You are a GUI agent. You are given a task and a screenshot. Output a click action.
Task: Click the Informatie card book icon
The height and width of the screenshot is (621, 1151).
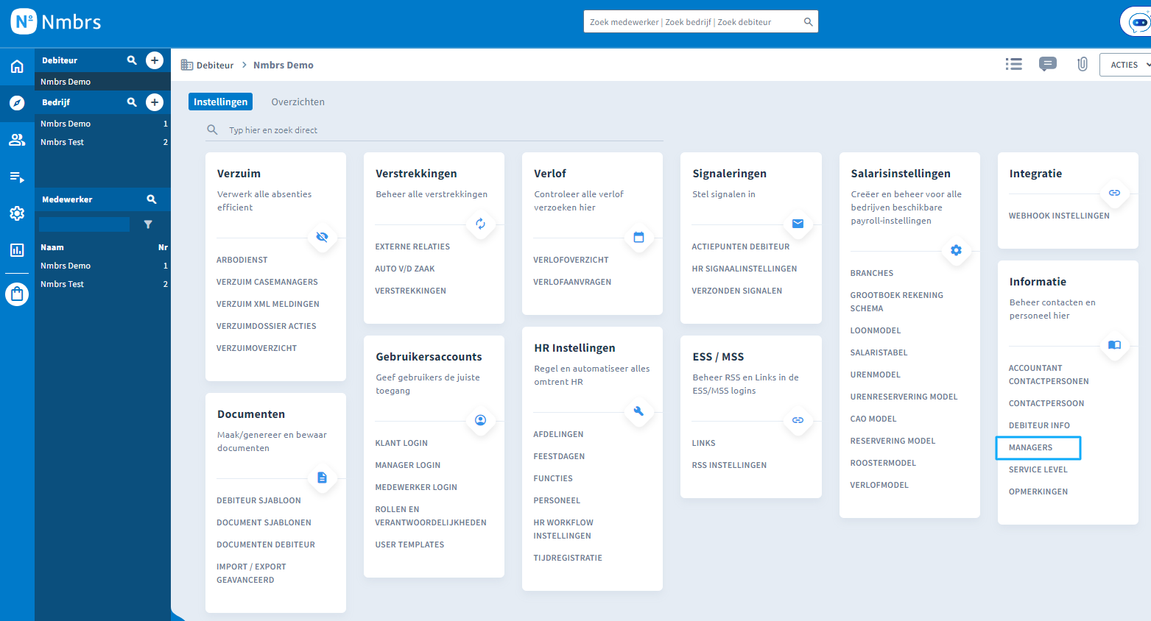tap(1114, 345)
